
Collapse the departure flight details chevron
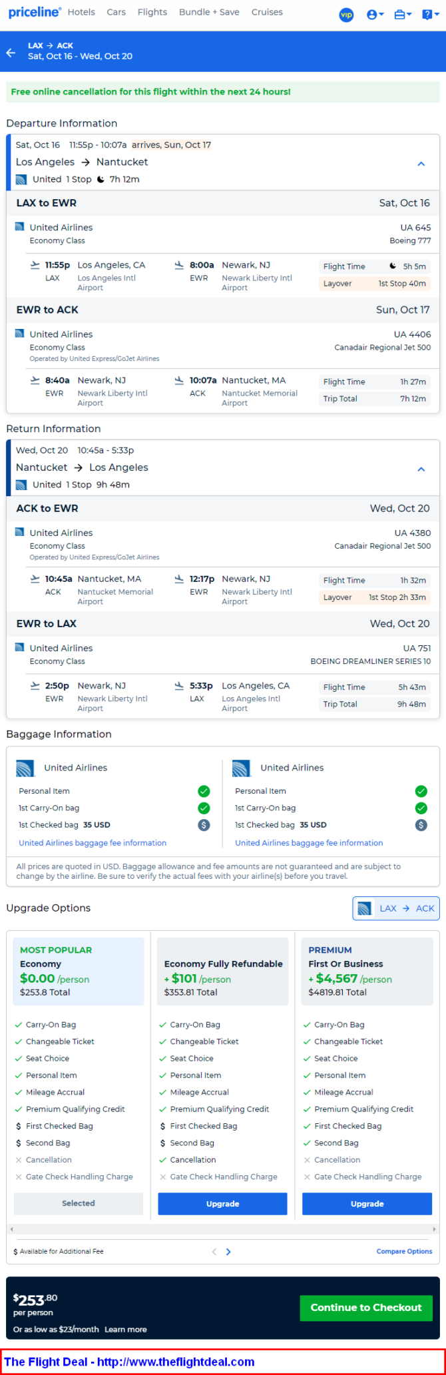(x=421, y=164)
